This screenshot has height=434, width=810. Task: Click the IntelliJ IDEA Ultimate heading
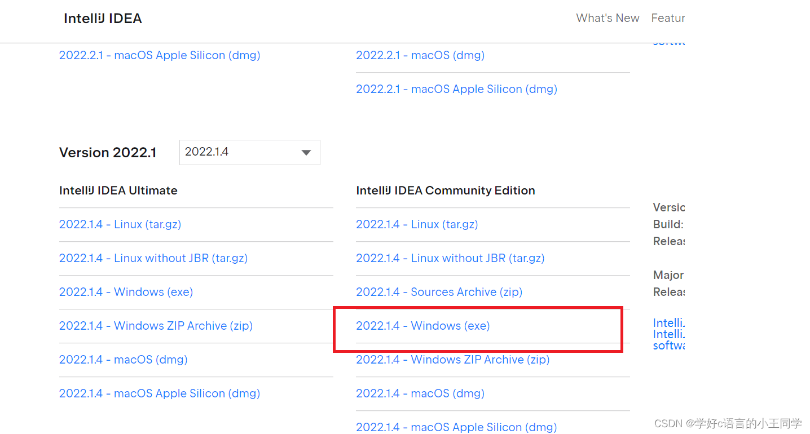pyautogui.click(x=118, y=191)
